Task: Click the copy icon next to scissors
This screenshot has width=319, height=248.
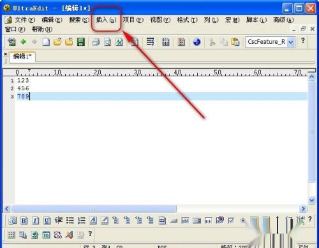Action: pos(223,42)
